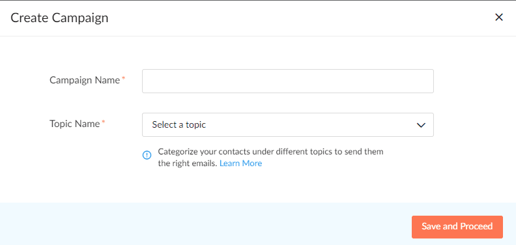Click the middle of the topic combo box
The height and width of the screenshot is (245, 516).
(x=287, y=125)
